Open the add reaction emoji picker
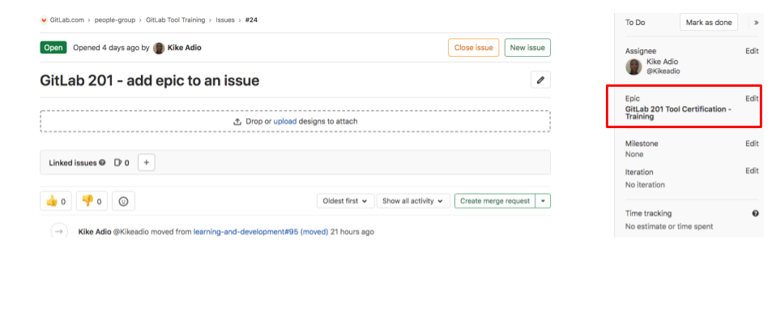Image resolution: width=776 pixels, height=330 pixels. tap(123, 201)
